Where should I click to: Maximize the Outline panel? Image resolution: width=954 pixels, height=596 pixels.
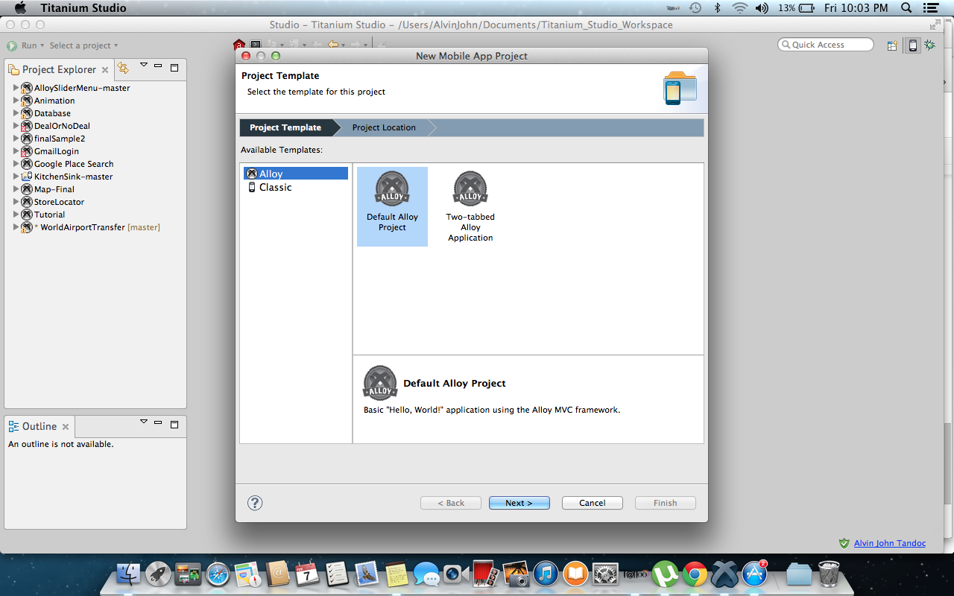(174, 424)
